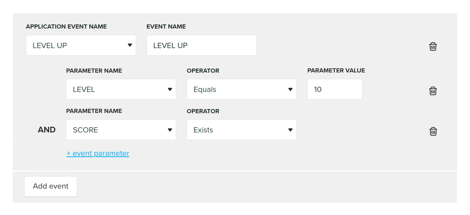Screen dimensions: 470x215
Task: Delete the LEVEL UP event with trash icon
Action: point(433,46)
